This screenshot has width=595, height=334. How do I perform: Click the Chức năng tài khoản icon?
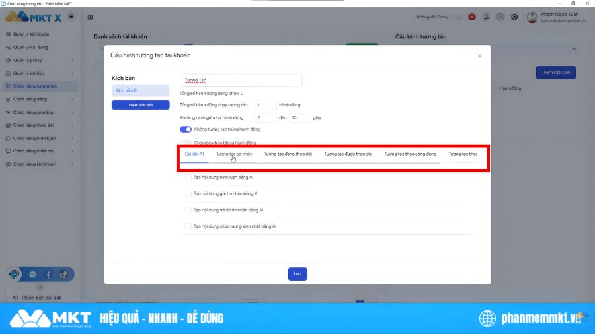coord(8,164)
